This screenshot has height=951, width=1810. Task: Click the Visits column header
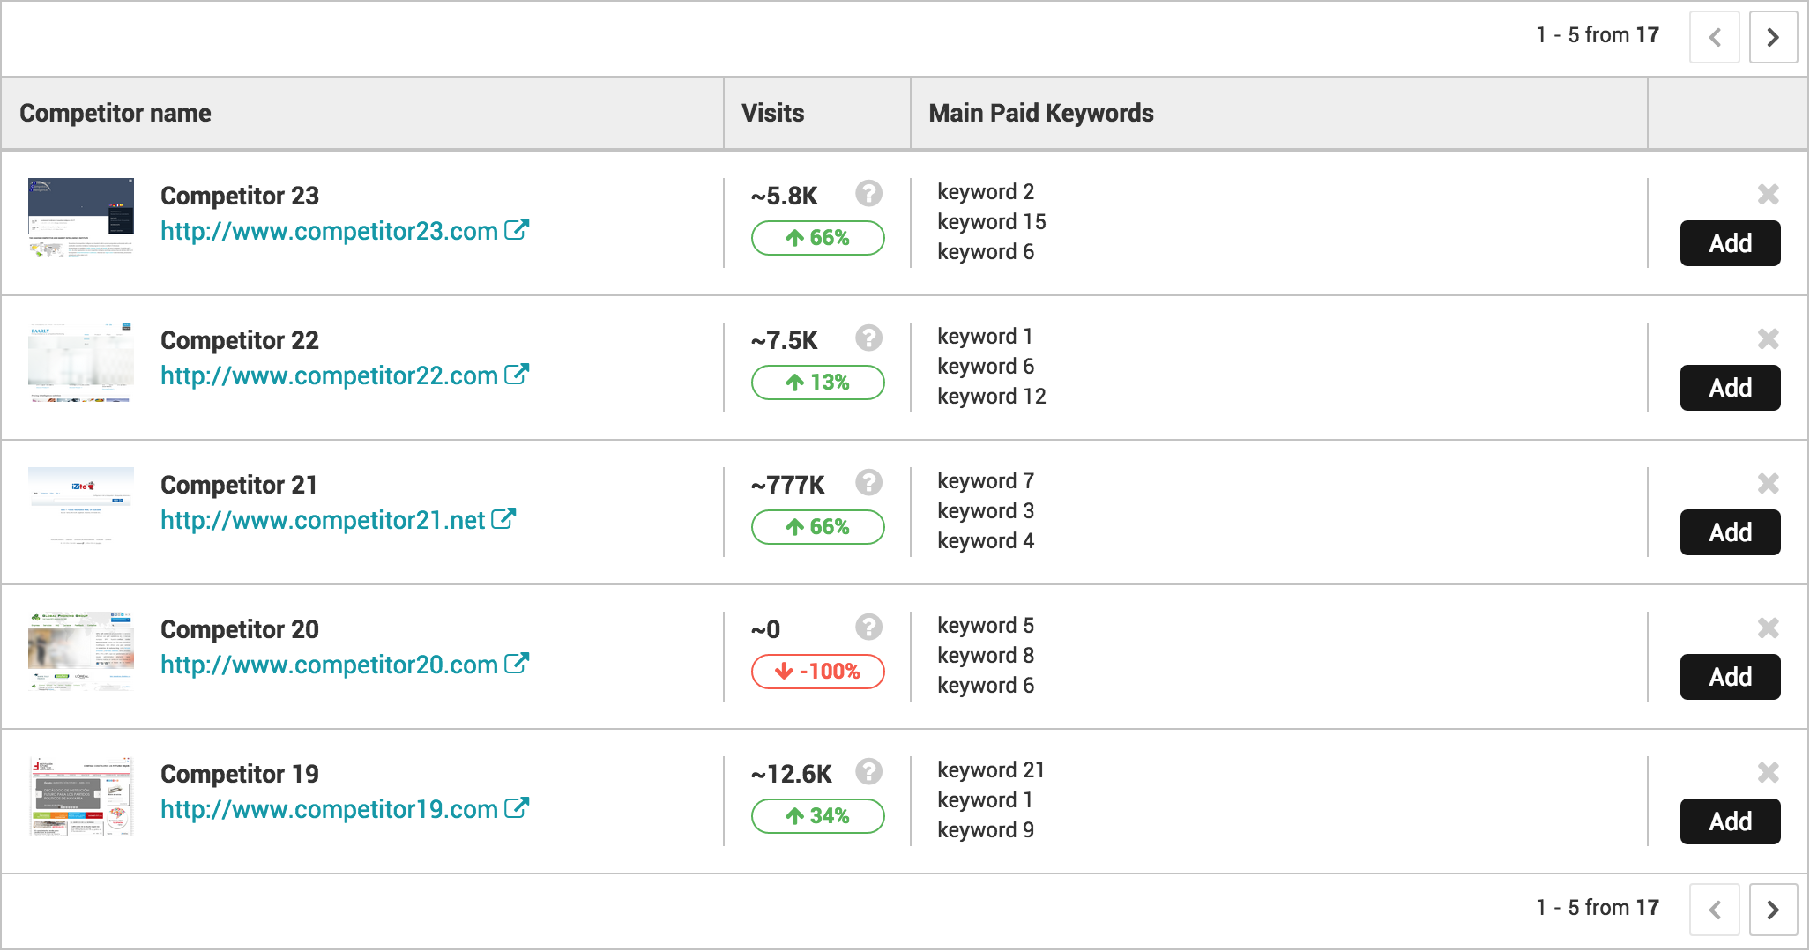pos(772,113)
